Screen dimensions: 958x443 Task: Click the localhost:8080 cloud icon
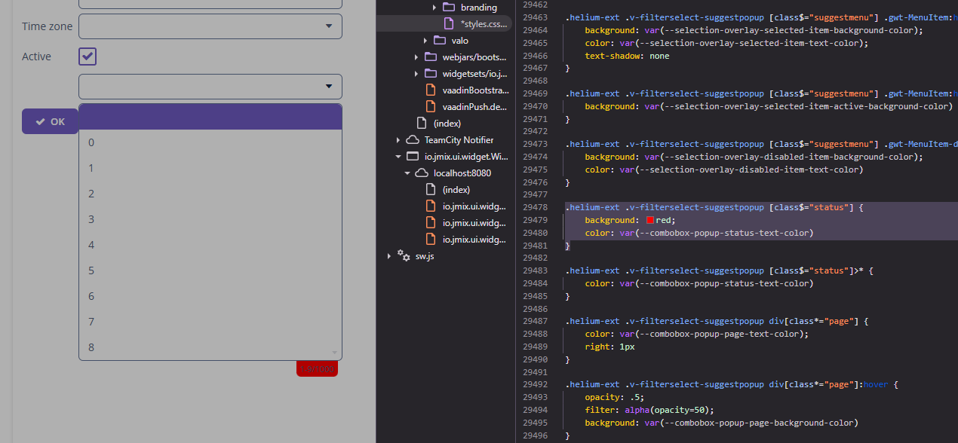[422, 173]
